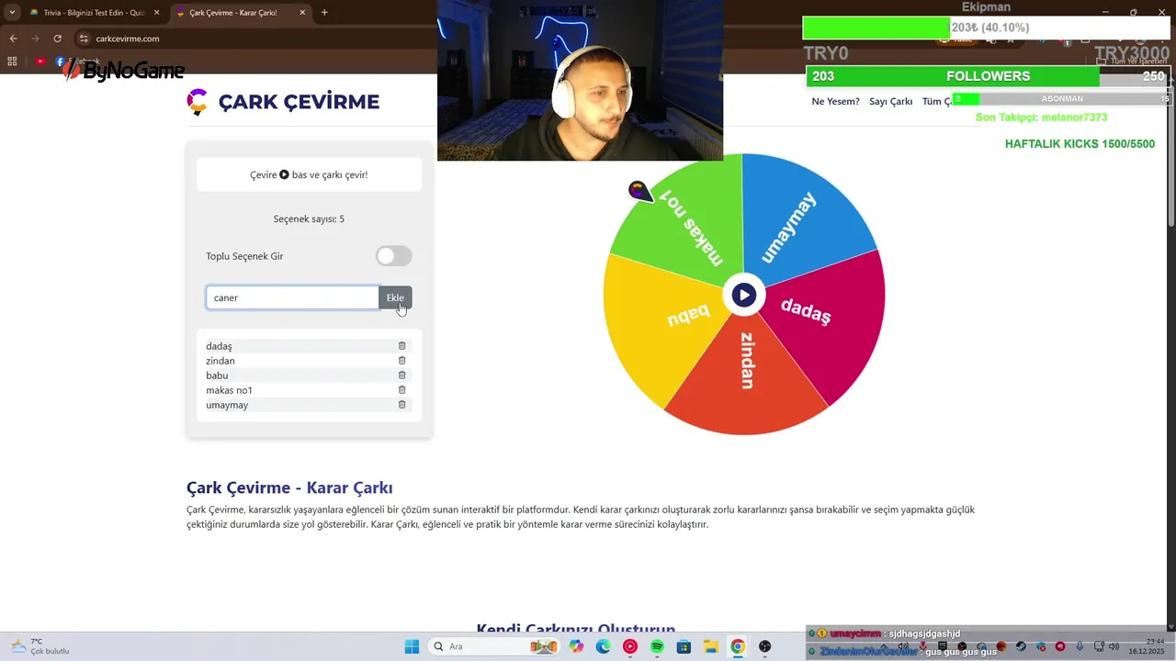This screenshot has height=661, width=1176.
Task: Click the option text field containing 'caner'
Action: click(292, 297)
